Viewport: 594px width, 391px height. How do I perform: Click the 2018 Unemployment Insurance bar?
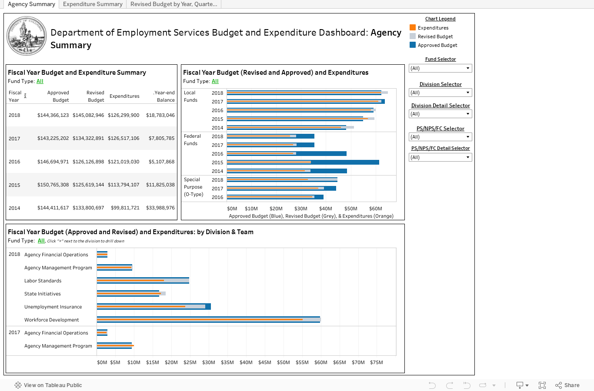(x=154, y=306)
